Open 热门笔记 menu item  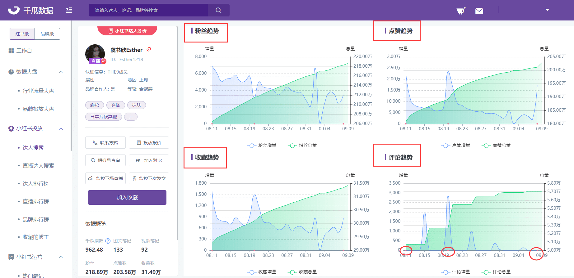(x=33, y=275)
